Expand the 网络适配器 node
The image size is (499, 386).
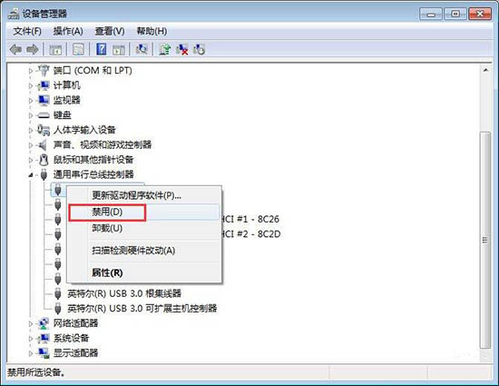(x=31, y=323)
